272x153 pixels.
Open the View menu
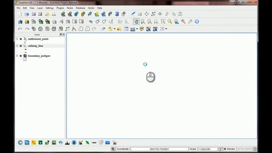click(32, 8)
